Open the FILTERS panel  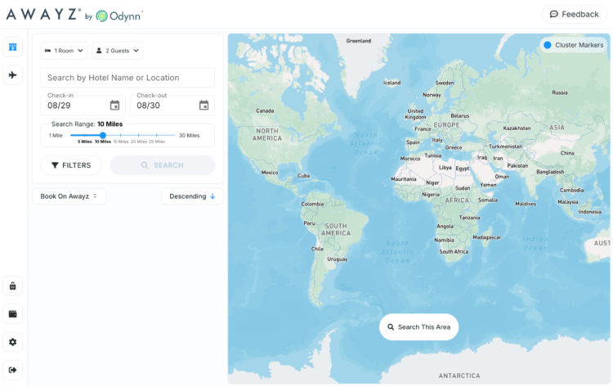click(x=71, y=165)
